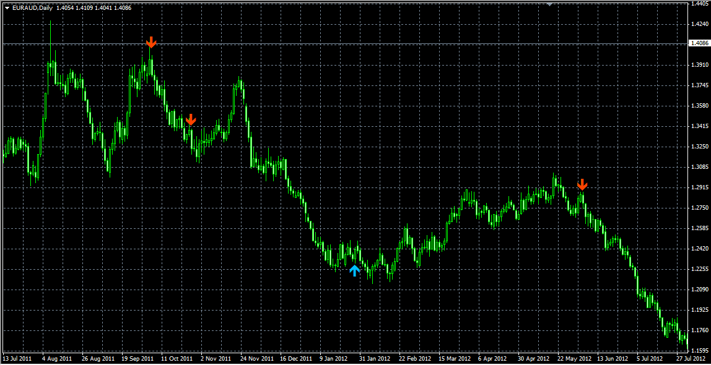Click the OHLC values 1.4054 1.4109 1.4041 1.4086
Screen dimensions: 711x365
tap(94, 7)
